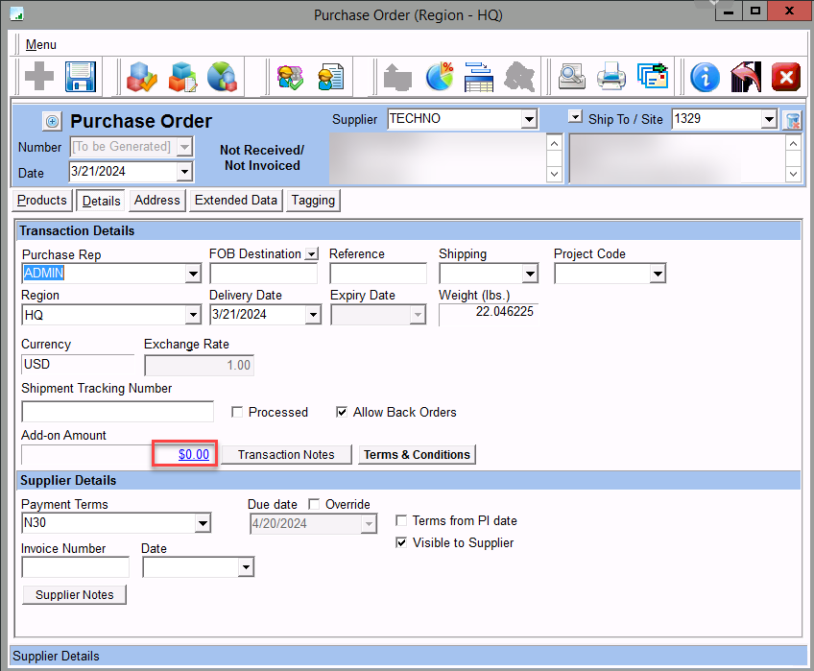Image resolution: width=814 pixels, height=671 pixels.
Task: Click the Shipment Tracking Number field
Action: pyautogui.click(x=117, y=412)
